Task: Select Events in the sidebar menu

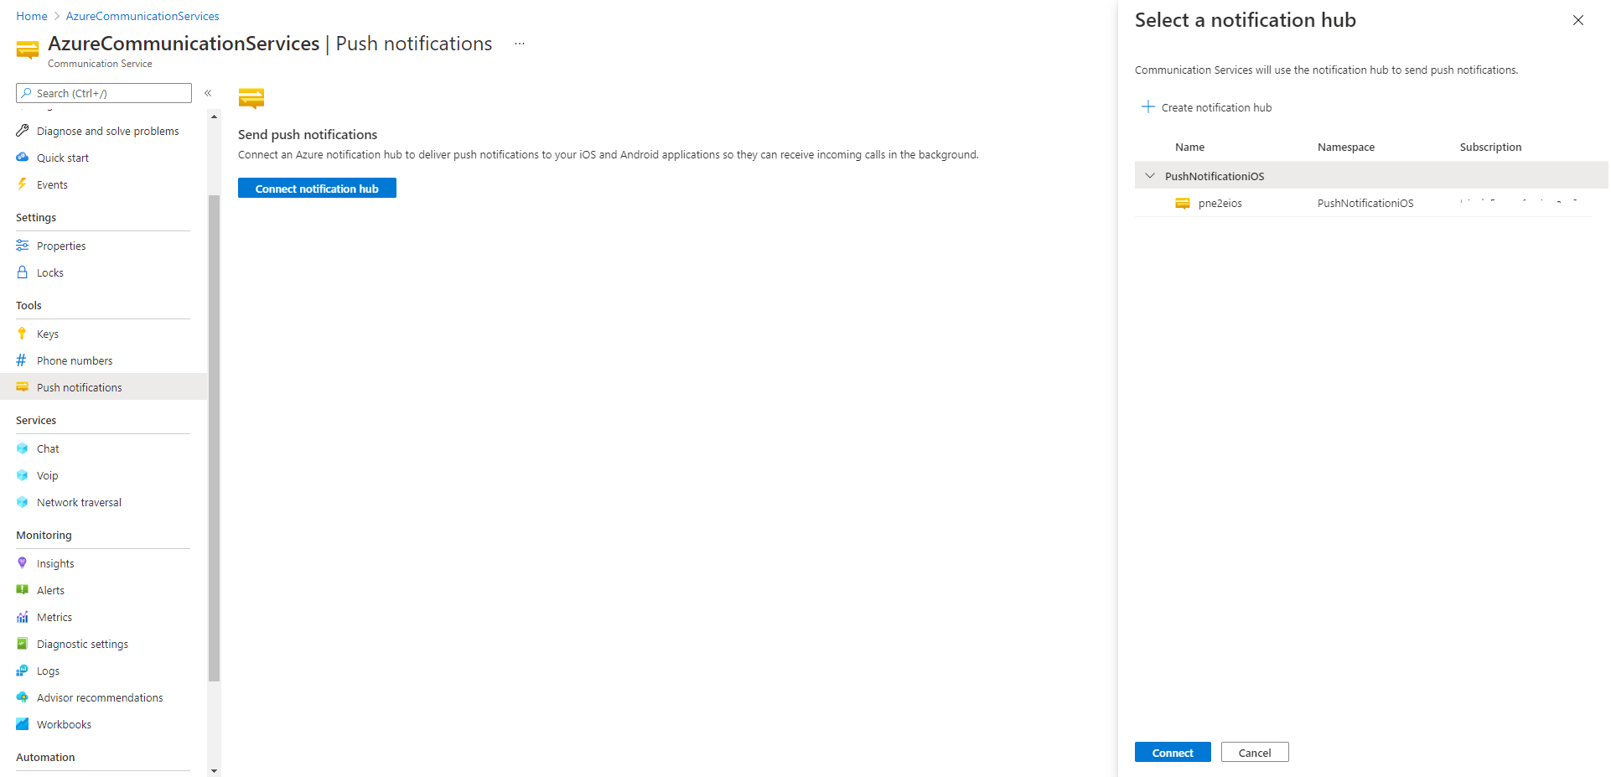Action: [53, 184]
